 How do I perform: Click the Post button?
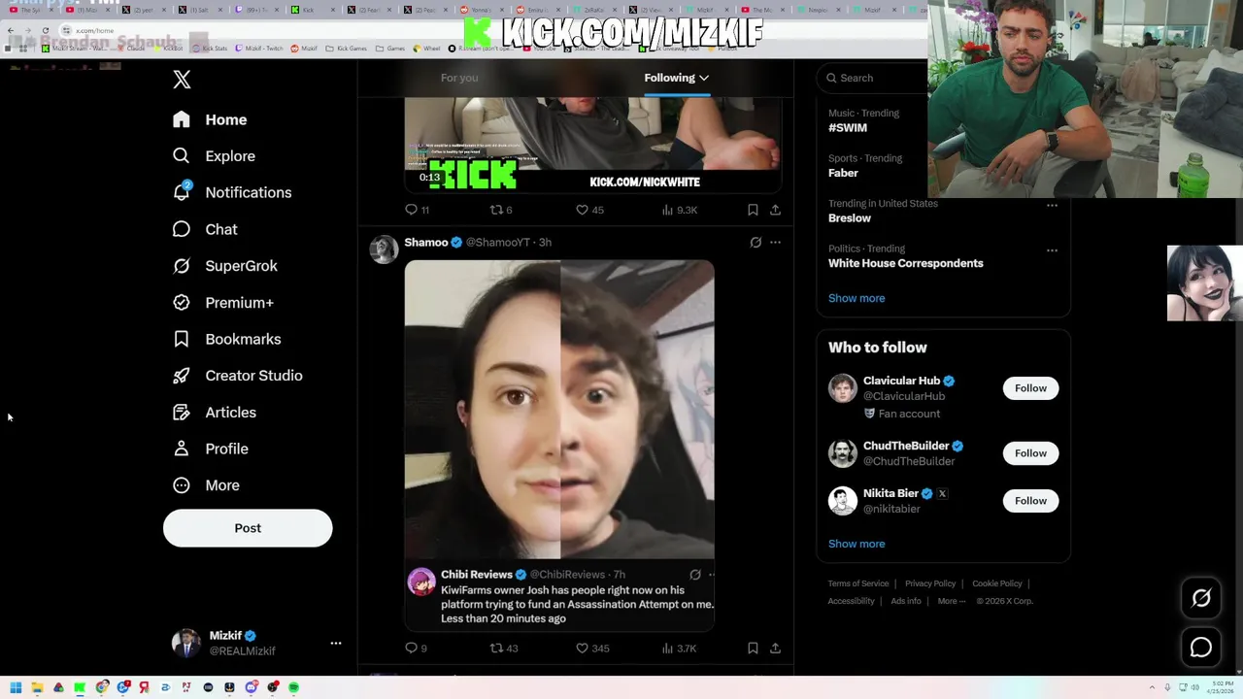tap(248, 528)
